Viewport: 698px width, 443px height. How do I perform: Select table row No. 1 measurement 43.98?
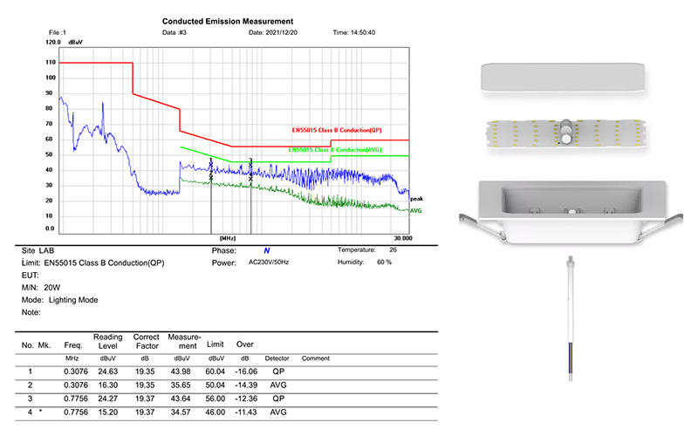[x=181, y=372]
